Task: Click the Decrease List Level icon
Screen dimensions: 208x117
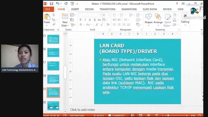Action: click(114, 20)
